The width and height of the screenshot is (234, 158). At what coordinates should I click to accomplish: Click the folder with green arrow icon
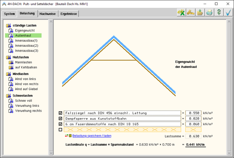click(200, 13)
